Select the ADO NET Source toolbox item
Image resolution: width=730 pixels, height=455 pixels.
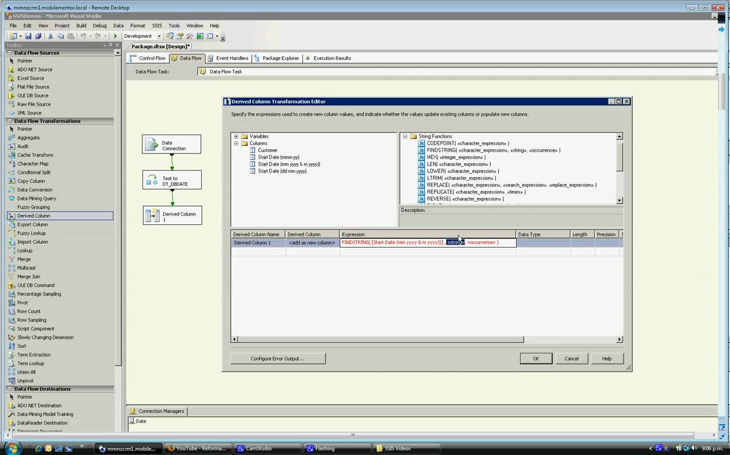pyautogui.click(x=34, y=70)
